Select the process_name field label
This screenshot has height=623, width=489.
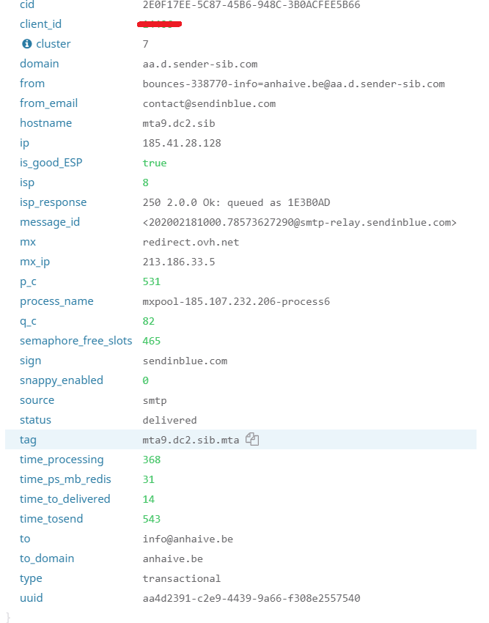coord(56,301)
